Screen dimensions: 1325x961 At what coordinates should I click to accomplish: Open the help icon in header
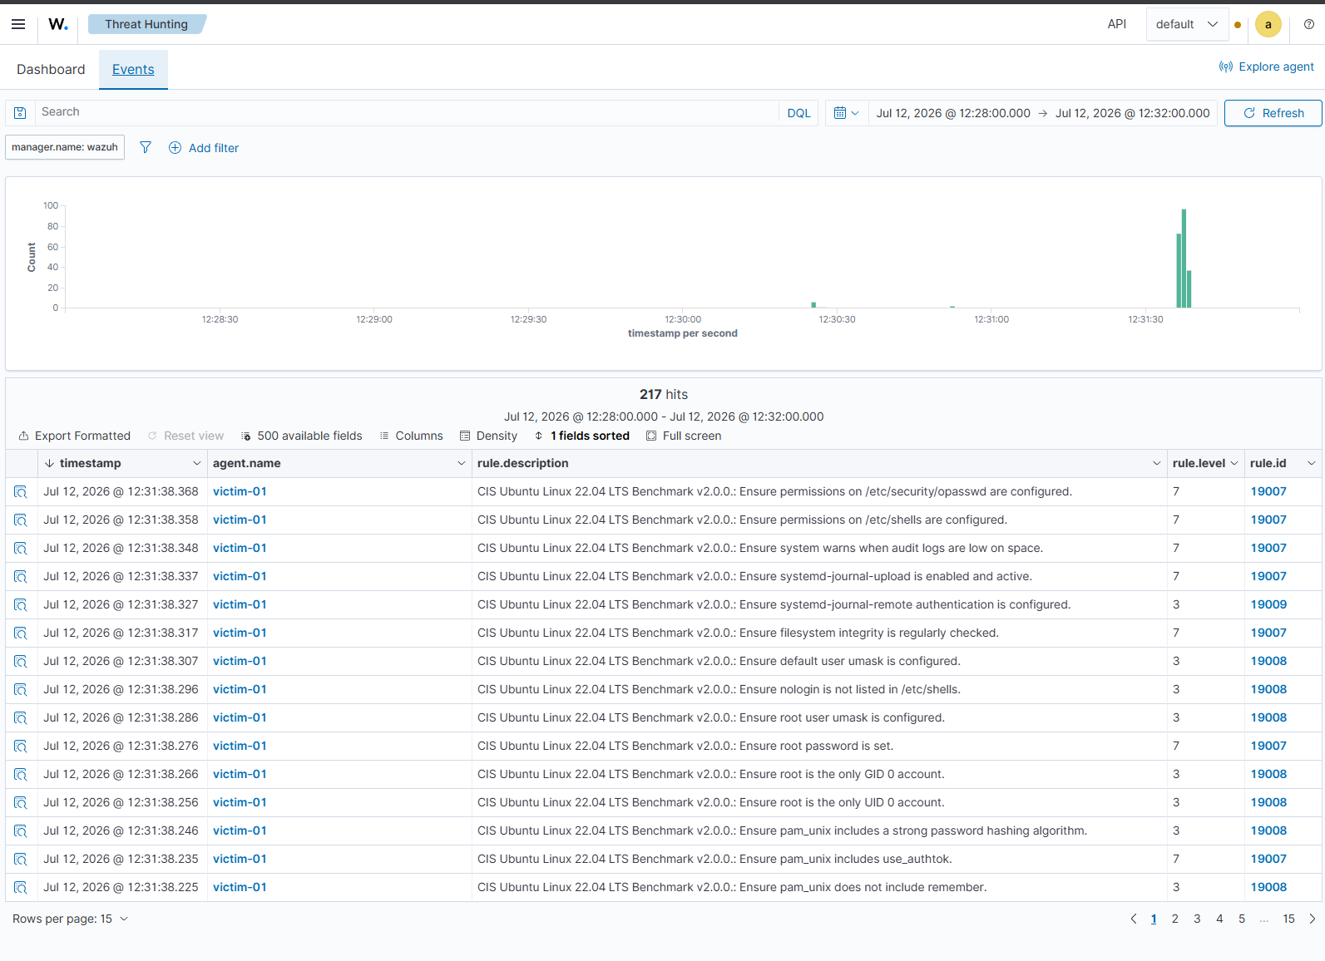(1309, 24)
